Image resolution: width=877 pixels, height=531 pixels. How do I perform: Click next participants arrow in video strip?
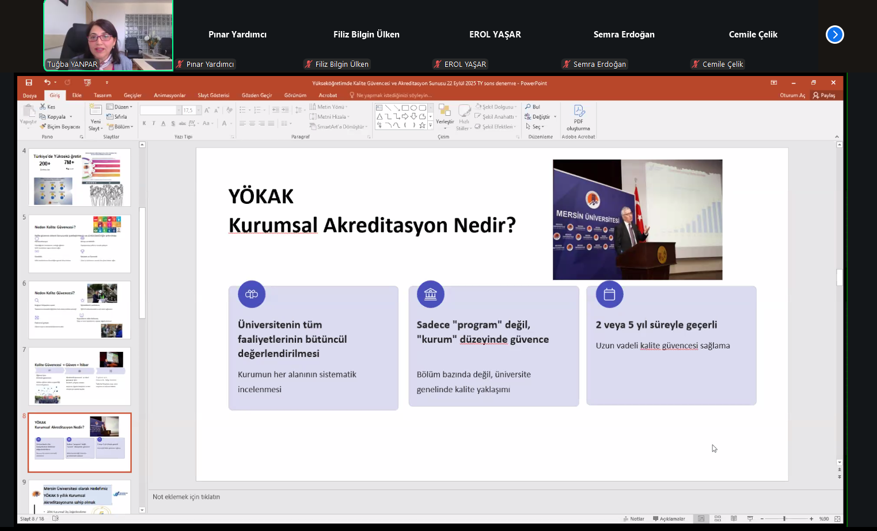tap(834, 35)
